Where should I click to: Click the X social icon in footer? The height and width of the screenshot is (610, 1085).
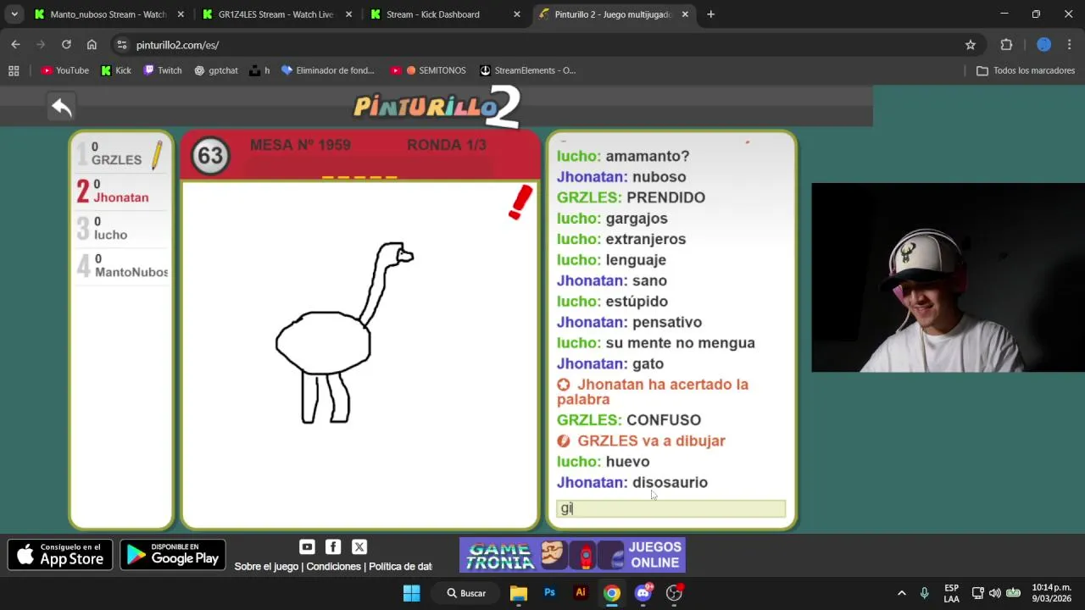pos(359,547)
